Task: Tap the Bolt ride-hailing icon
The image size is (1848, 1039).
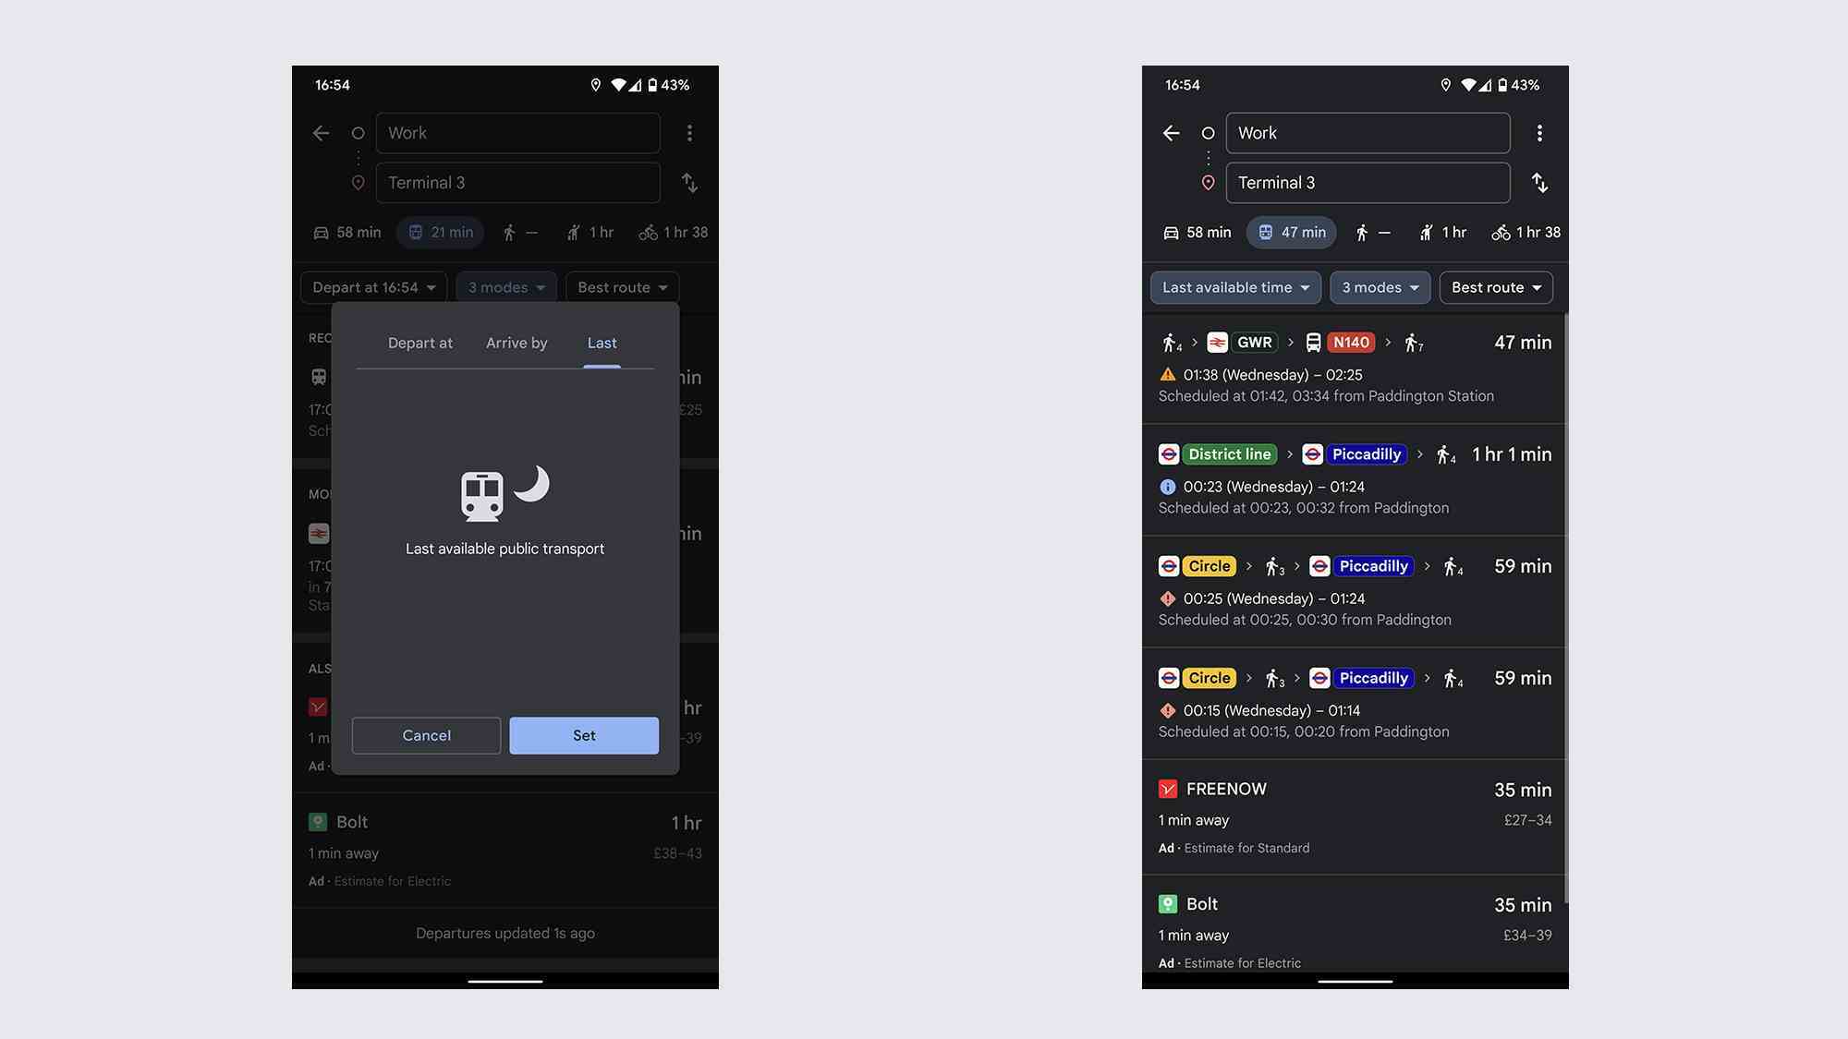Action: pyautogui.click(x=1168, y=904)
